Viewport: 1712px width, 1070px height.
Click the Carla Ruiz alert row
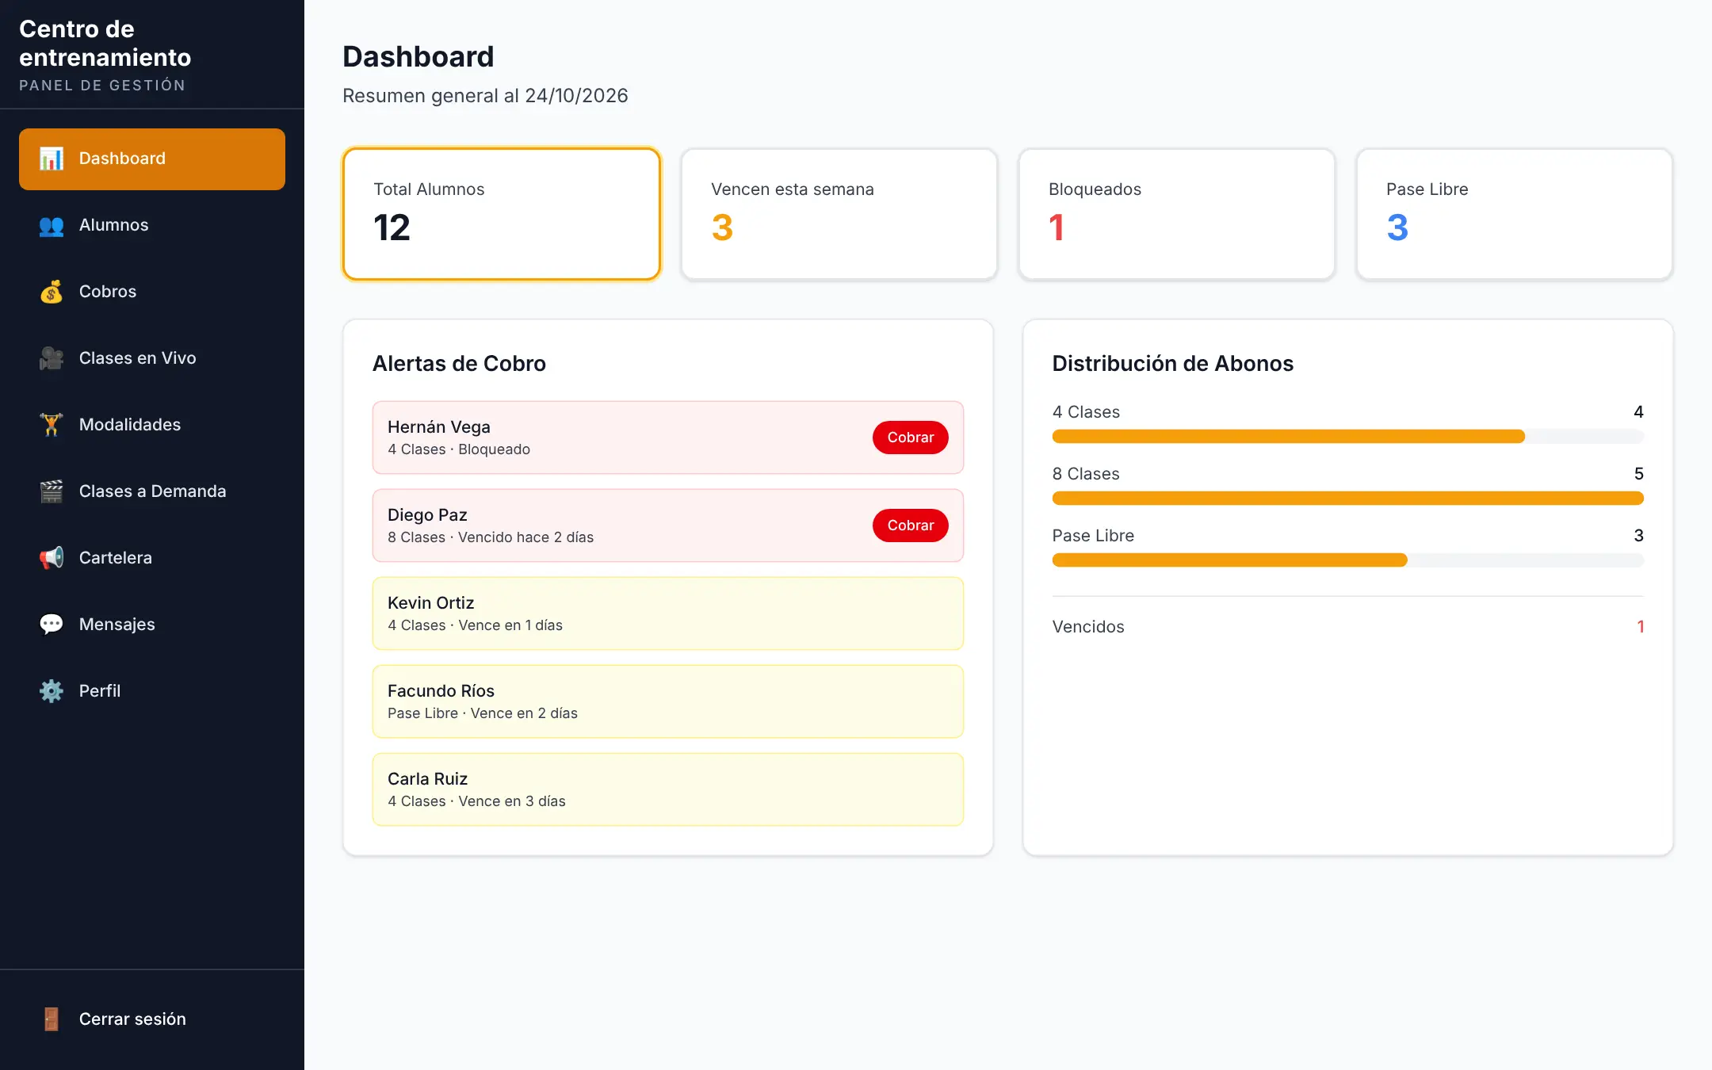point(668,789)
